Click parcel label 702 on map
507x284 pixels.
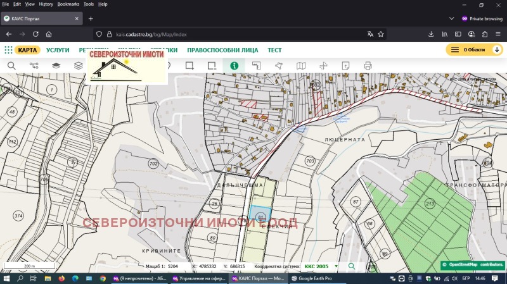click(x=153, y=164)
